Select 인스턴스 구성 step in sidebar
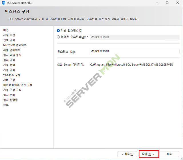183x160 pixels. (12, 75)
